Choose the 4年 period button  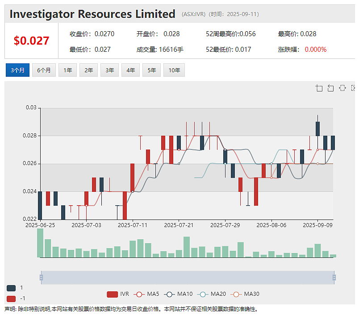[x=130, y=70]
